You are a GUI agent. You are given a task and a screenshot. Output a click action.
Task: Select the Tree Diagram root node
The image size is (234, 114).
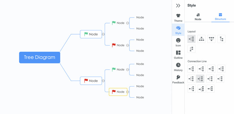[39, 58]
